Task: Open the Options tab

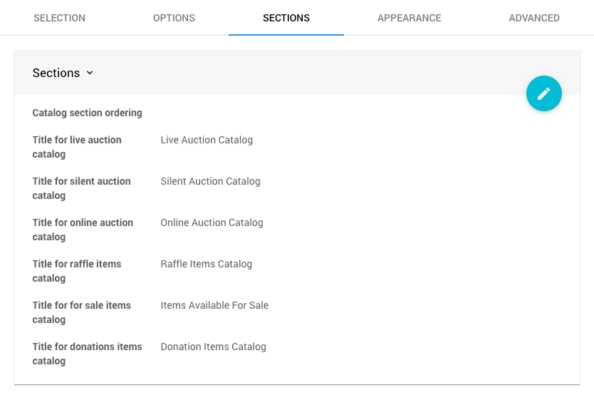Action: (x=174, y=18)
